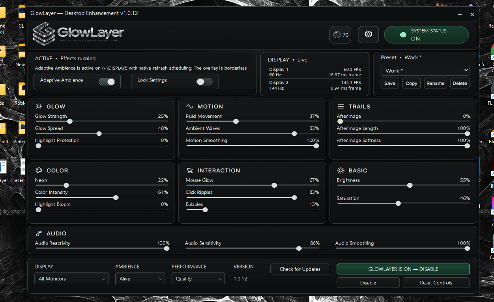Click the version number 1.0.12
494x302 pixels.
[240, 279]
